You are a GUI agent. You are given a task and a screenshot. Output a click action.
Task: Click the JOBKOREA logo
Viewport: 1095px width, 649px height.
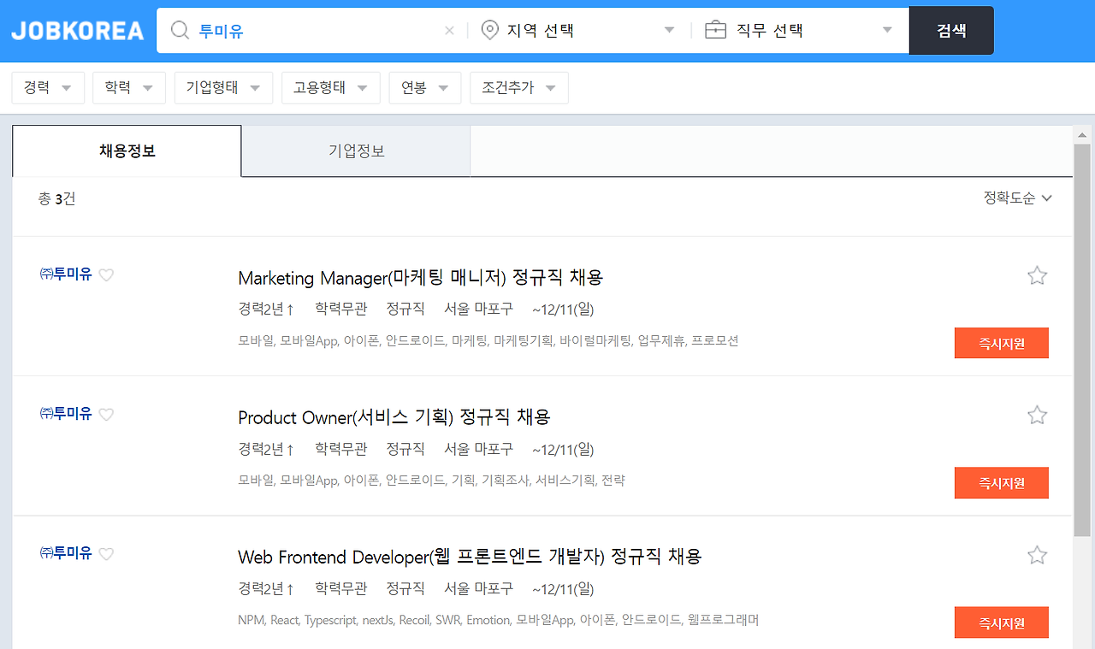[x=78, y=31]
